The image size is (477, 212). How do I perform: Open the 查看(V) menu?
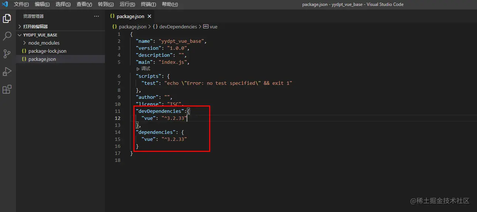coord(84,4)
